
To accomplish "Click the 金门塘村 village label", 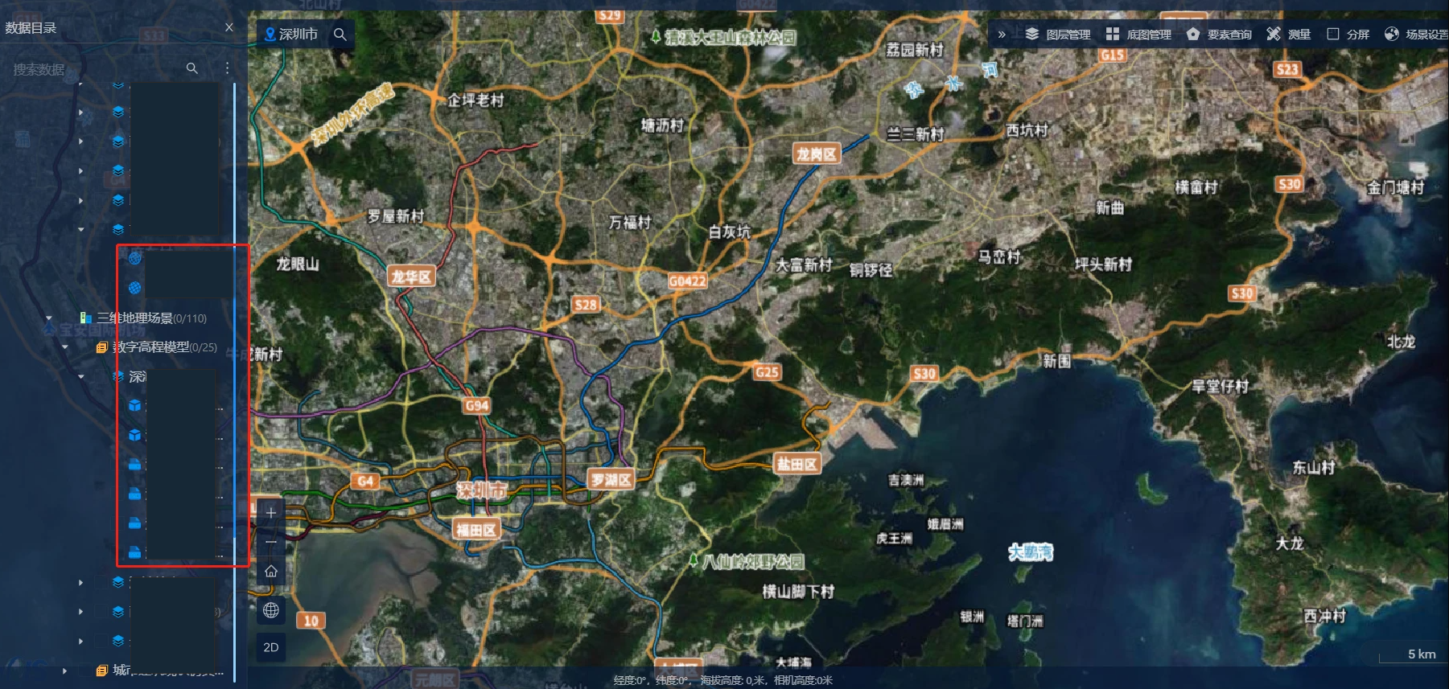I will 1396,187.
